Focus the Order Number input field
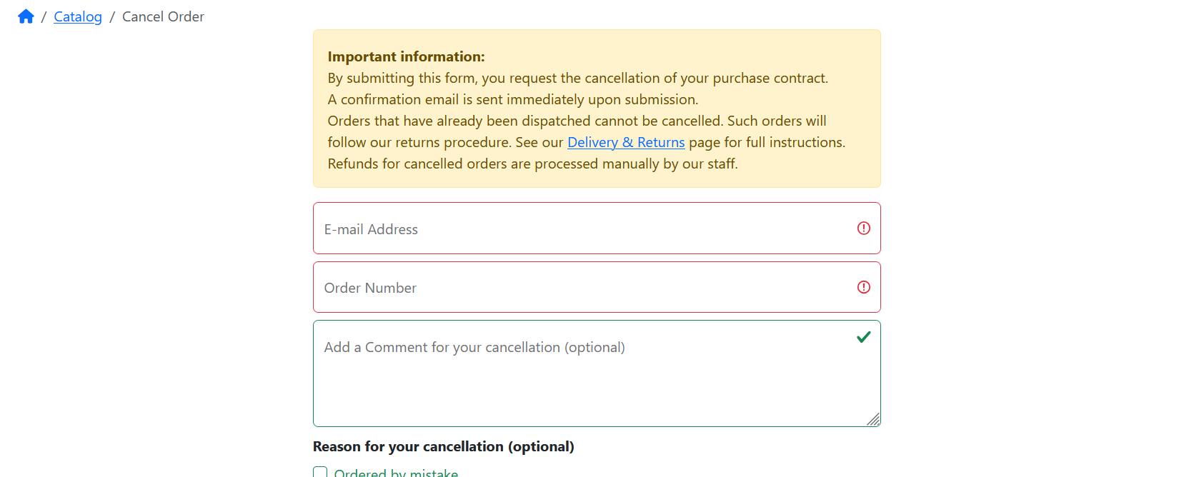Screen dimensions: 1194x477 597,287
